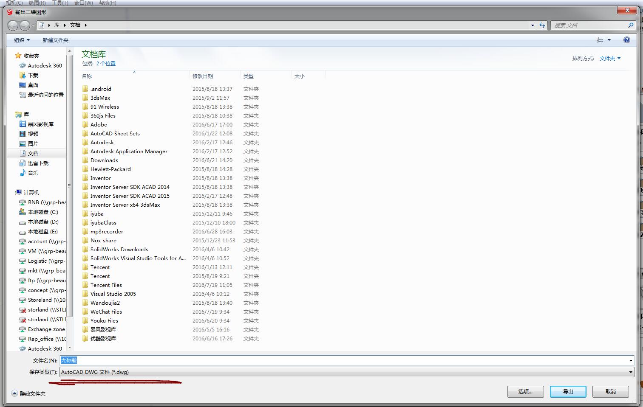Select the "SolidWorks Downloads" folder
The height and width of the screenshot is (407, 643).
[119, 249]
